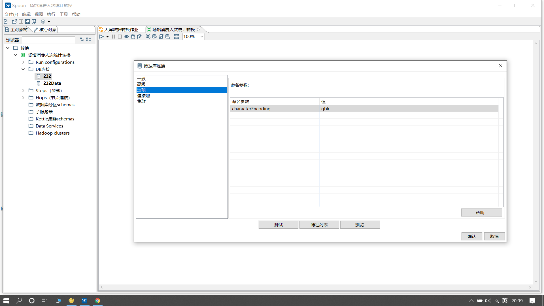Run the transformation with play icon
Image resolution: width=544 pixels, height=306 pixels.
pos(101,37)
